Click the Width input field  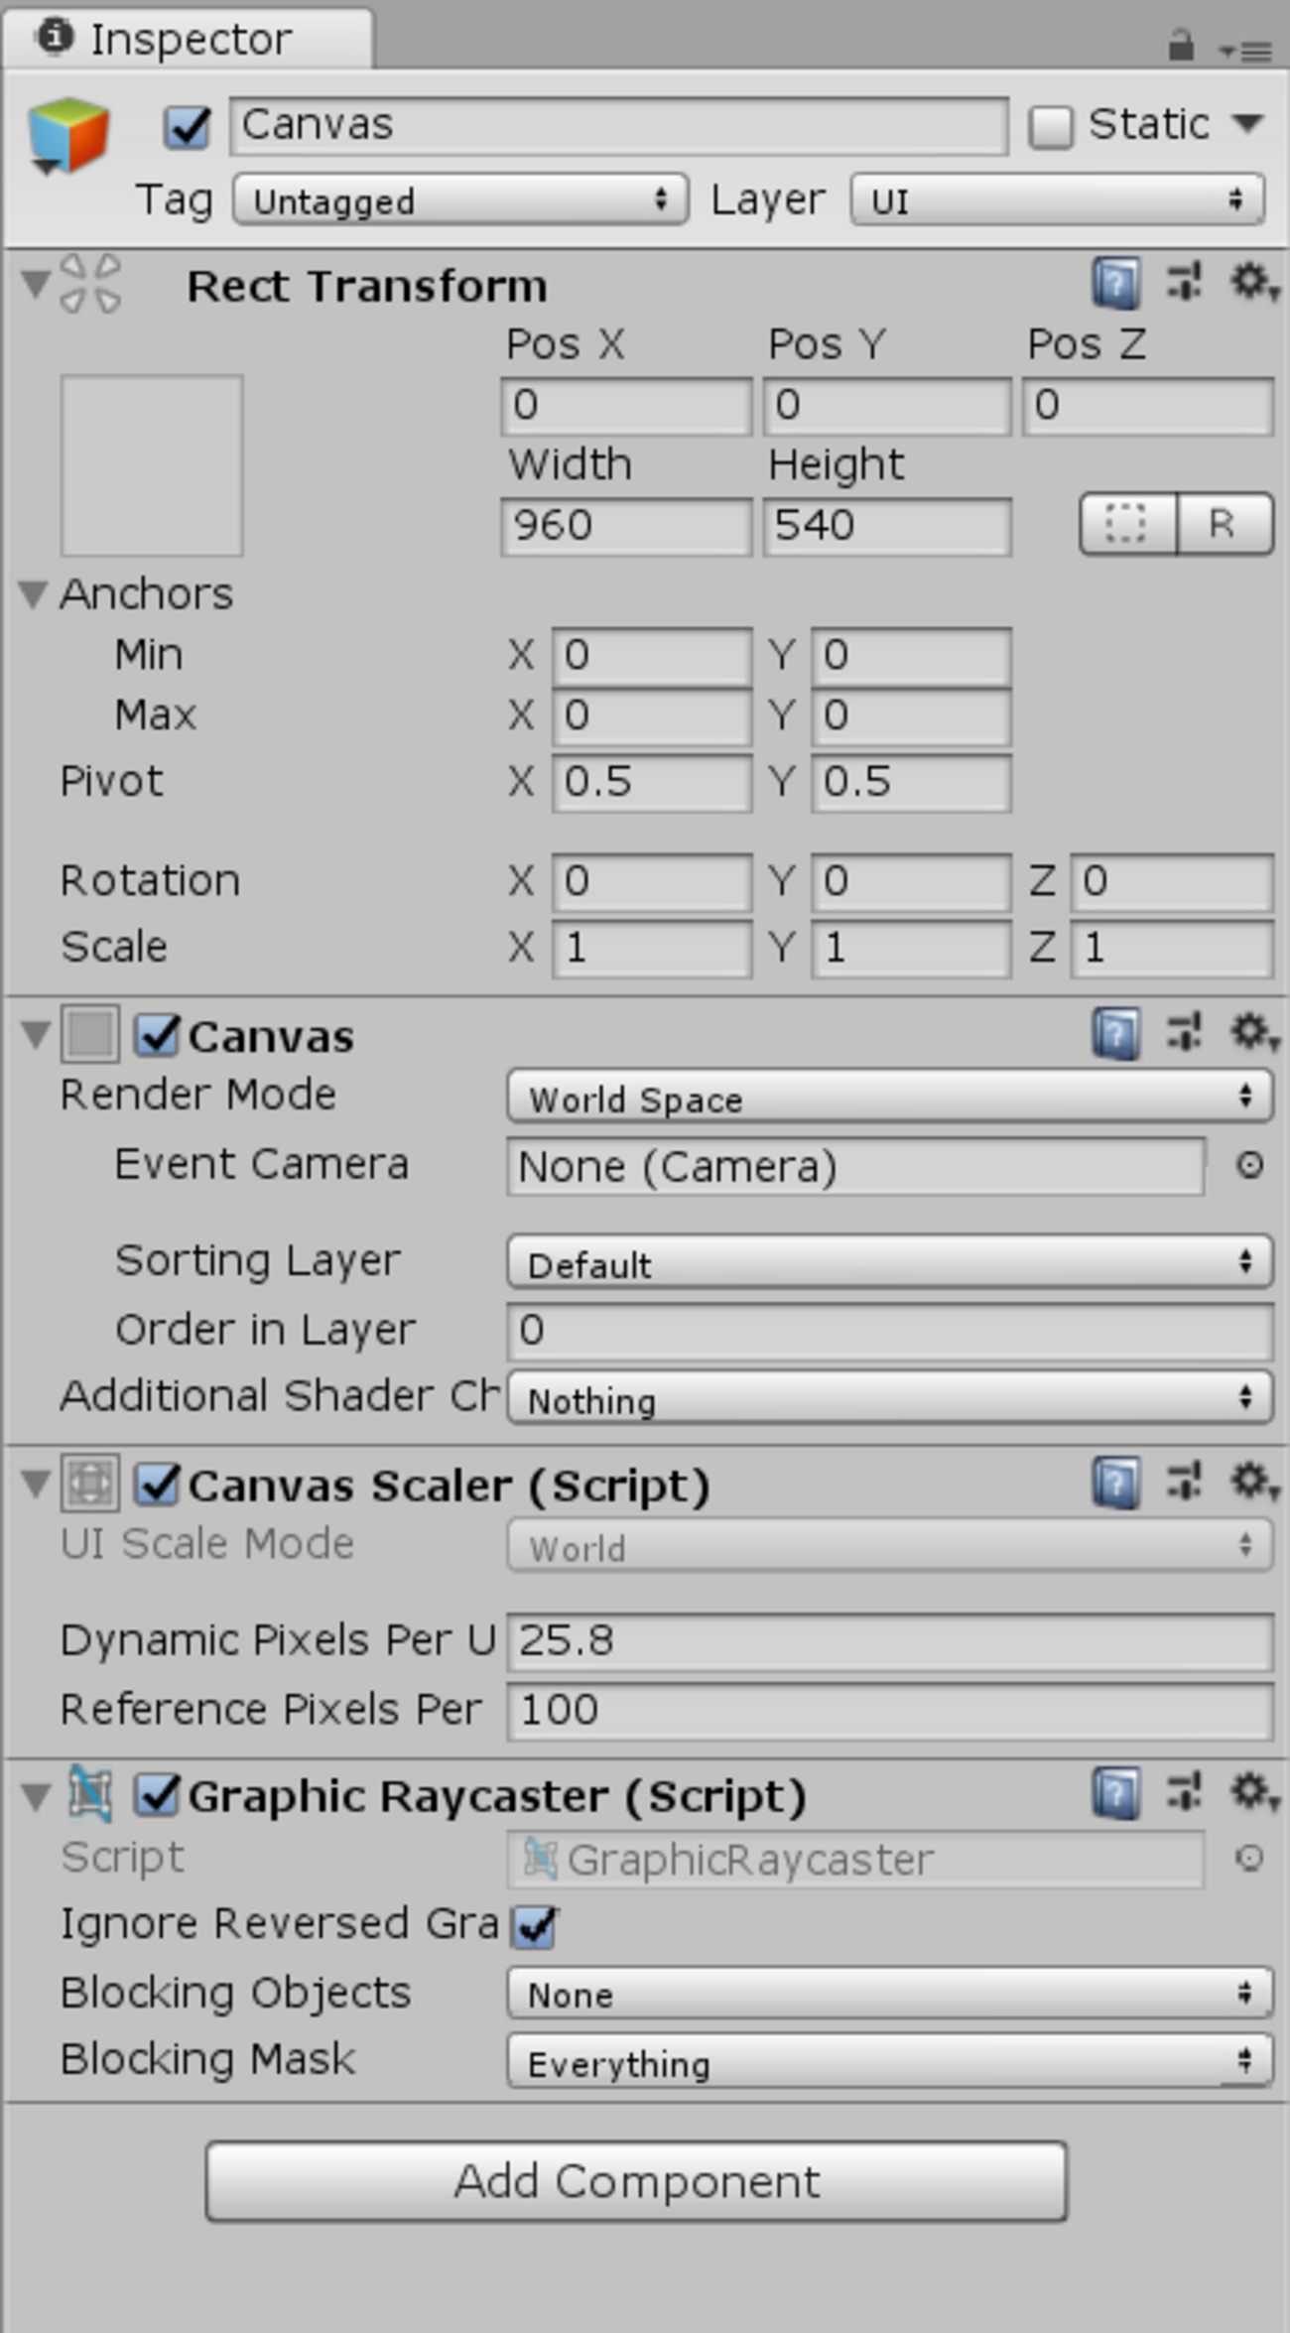tap(625, 525)
